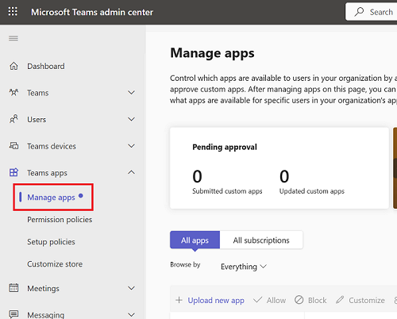This screenshot has height=319, width=397.
Task: Click the Block circle icon
Action: pos(299,300)
